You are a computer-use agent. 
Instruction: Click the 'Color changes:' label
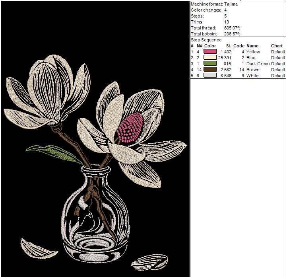click(x=206, y=10)
